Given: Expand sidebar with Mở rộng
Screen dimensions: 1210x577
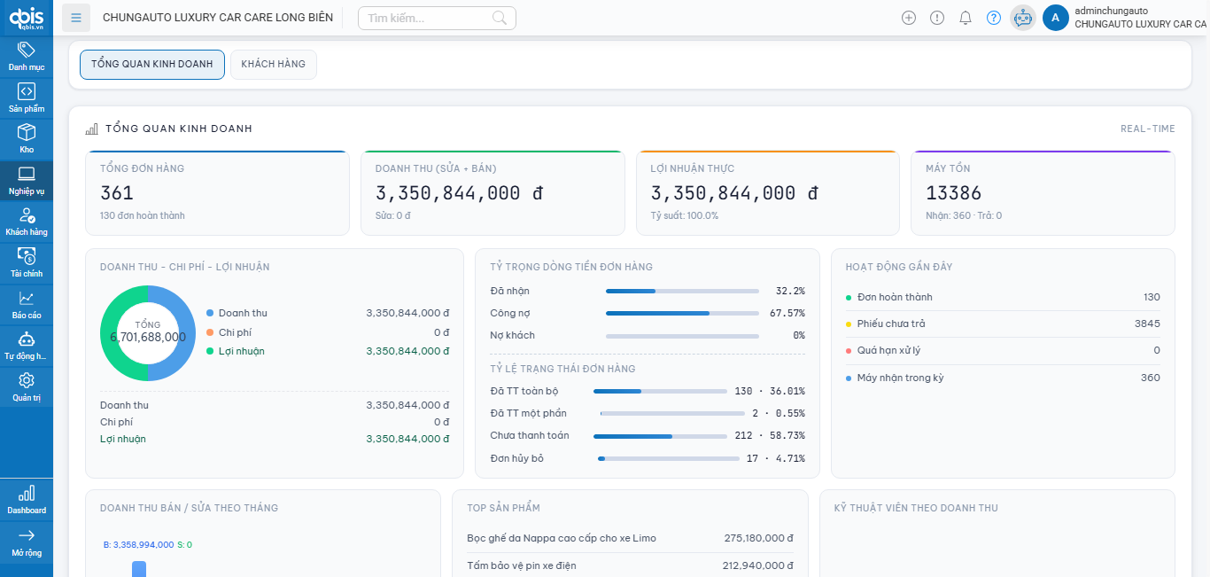Looking at the screenshot, I should tap(27, 542).
